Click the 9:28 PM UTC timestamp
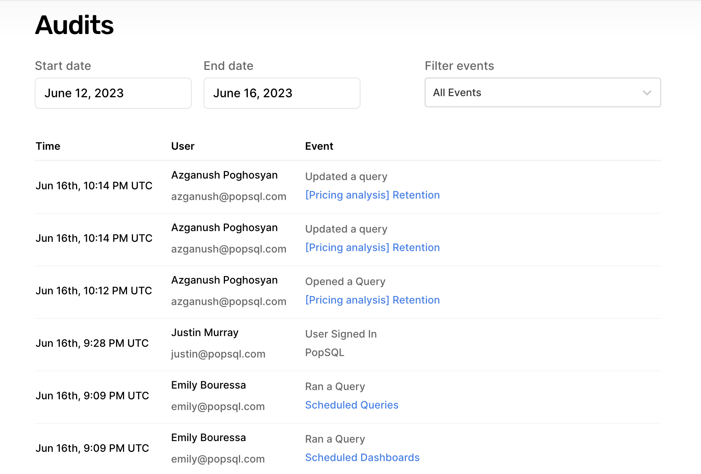The height and width of the screenshot is (474, 701). pos(92,343)
